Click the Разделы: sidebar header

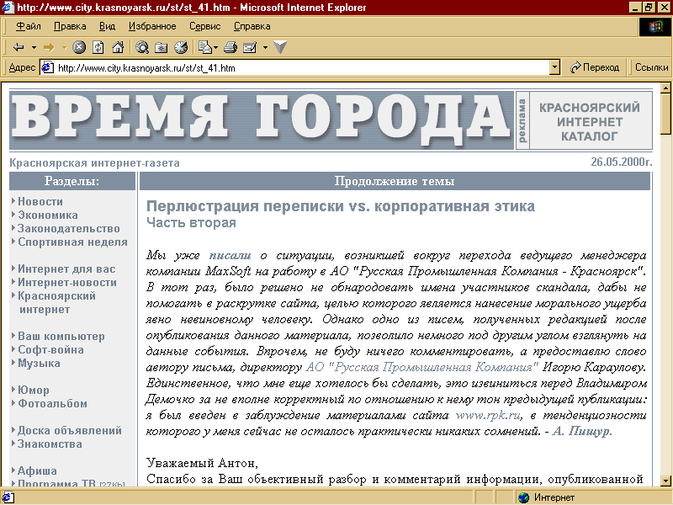click(72, 181)
